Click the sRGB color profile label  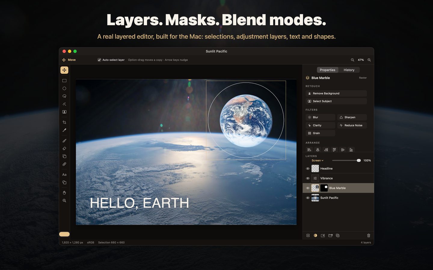click(x=91, y=242)
